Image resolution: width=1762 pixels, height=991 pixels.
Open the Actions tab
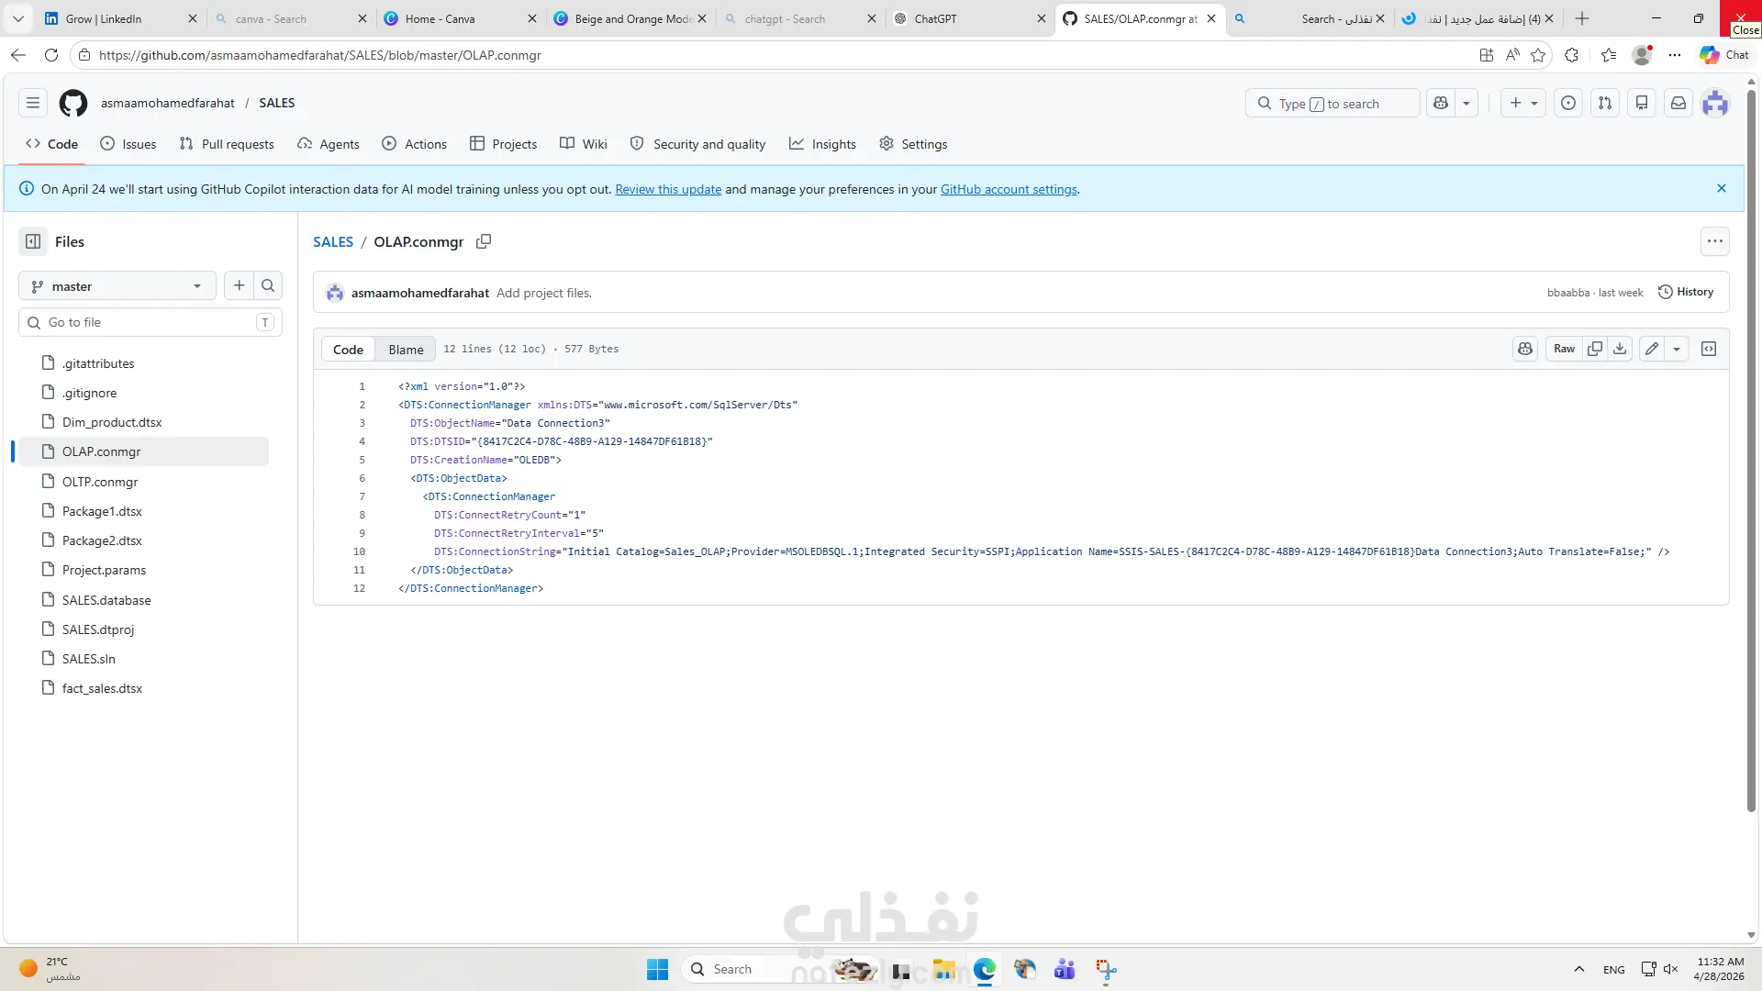415,144
